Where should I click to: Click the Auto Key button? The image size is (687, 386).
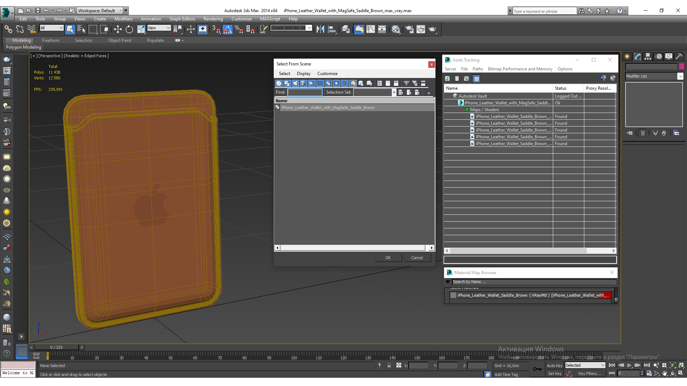(554, 366)
